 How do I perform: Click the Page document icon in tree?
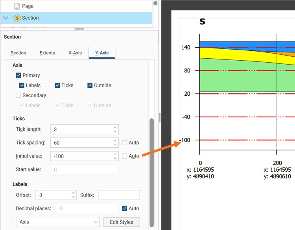17,6
